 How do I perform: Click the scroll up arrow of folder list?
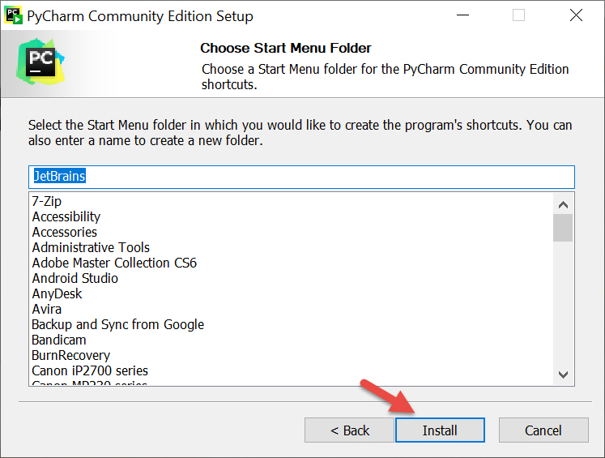[x=563, y=204]
